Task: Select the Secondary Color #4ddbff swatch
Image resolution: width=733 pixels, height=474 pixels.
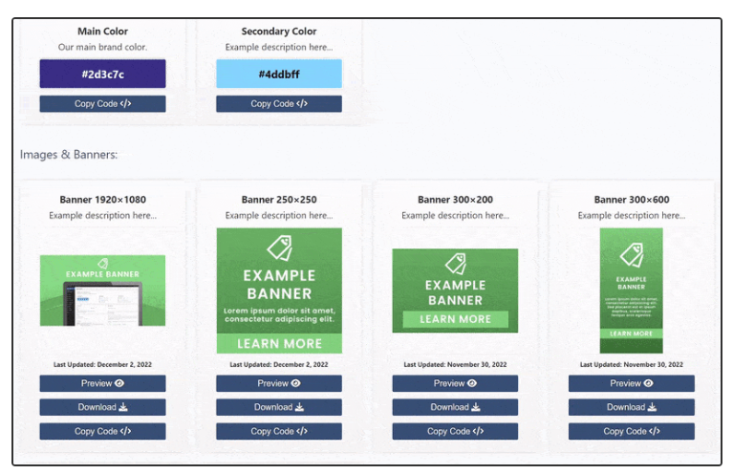Action: coord(279,74)
